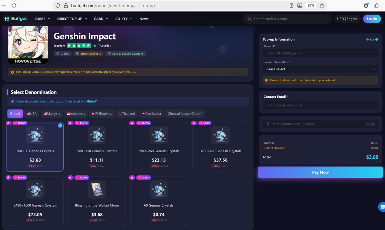
Task: Switch to the Thailand region tab
Action: 127,114
